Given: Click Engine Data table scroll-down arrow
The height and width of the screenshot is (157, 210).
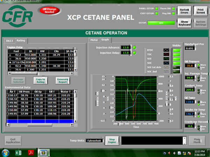Looking at the screenshot, I should point(75,70).
